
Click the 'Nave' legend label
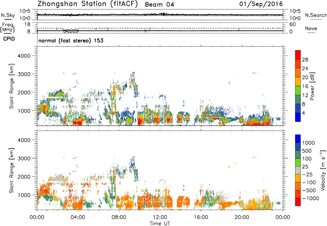click(311, 29)
